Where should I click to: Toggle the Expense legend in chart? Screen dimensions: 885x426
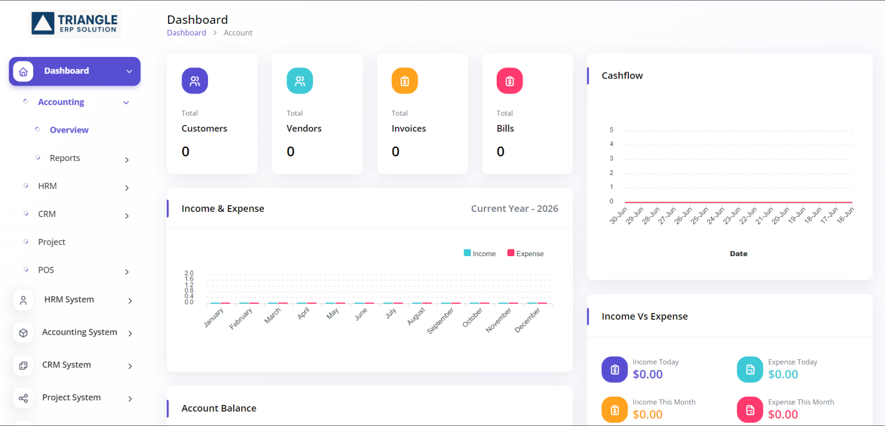tap(525, 253)
